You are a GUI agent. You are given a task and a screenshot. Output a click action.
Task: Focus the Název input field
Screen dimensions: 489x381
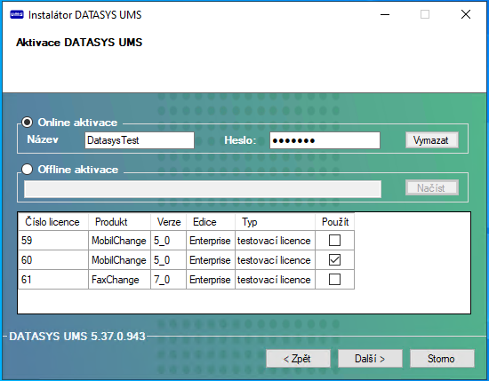(x=140, y=140)
